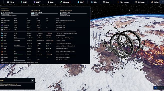Click the Fuel flame icon
The width and height of the screenshot is (164, 91).
click(x=2, y=52)
